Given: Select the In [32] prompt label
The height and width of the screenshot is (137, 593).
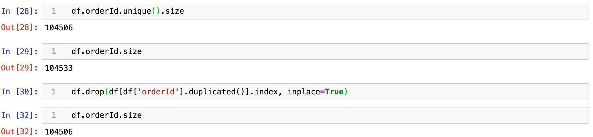Looking at the screenshot, I should [19, 115].
